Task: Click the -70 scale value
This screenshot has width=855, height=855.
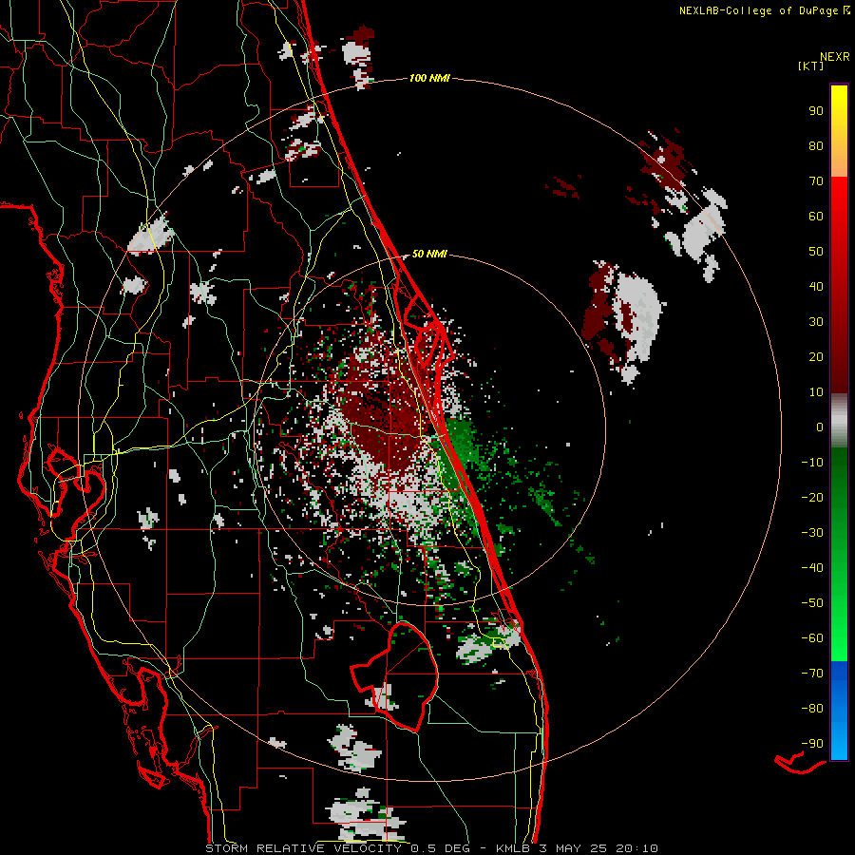Action: [812, 674]
